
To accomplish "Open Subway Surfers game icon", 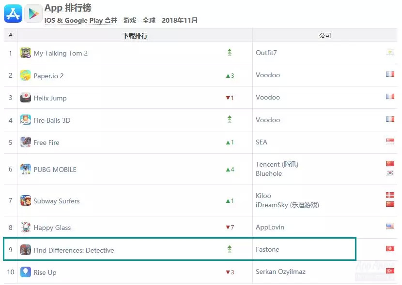I will pyautogui.click(x=26, y=200).
